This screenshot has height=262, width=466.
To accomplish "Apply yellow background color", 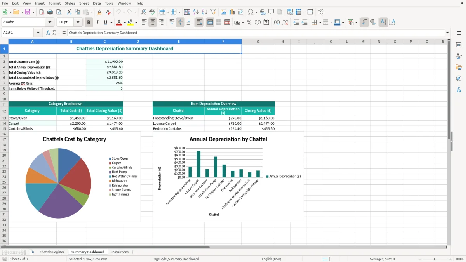I will pos(130,23).
